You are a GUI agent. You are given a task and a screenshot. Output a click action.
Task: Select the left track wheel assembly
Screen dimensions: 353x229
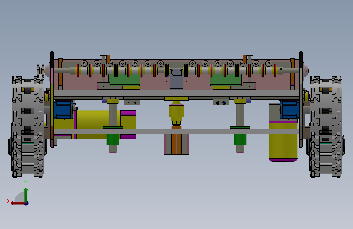(x=28, y=127)
